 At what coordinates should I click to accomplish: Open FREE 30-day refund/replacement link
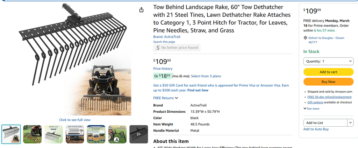(x=329, y=97)
